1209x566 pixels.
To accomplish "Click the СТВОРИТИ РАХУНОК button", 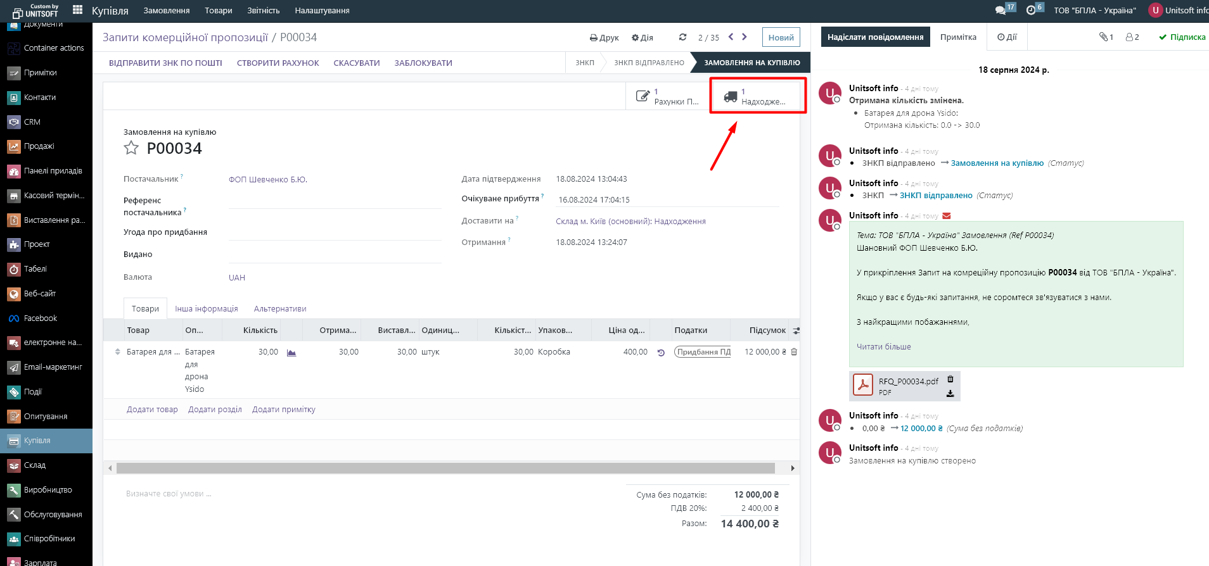I will (278, 63).
